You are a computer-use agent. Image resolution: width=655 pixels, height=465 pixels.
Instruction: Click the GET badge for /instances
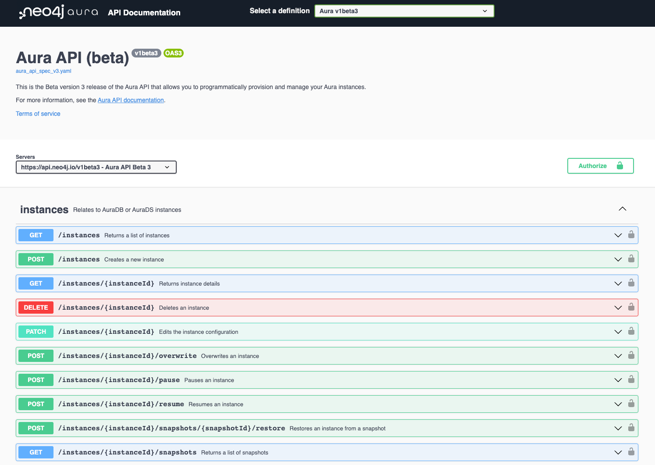tap(36, 235)
